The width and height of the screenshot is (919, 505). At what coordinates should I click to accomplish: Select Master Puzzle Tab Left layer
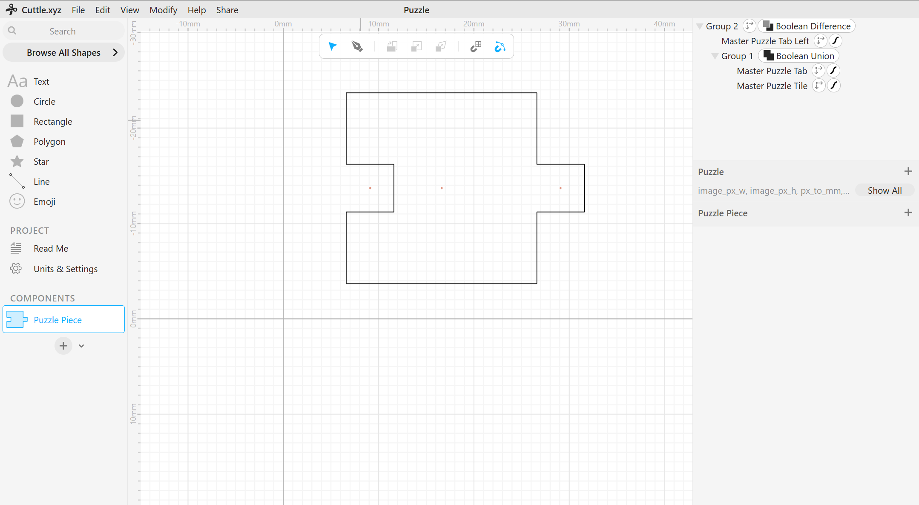(765, 41)
